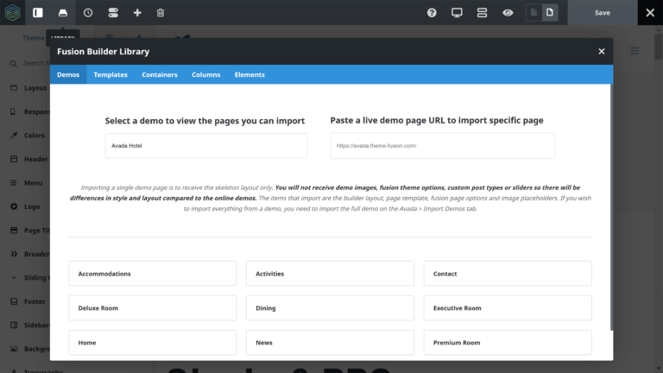
Task: Import the Home demo page
Action: coord(153,343)
